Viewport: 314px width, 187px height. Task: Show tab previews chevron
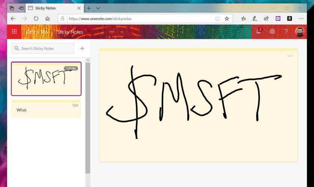coord(98,8)
